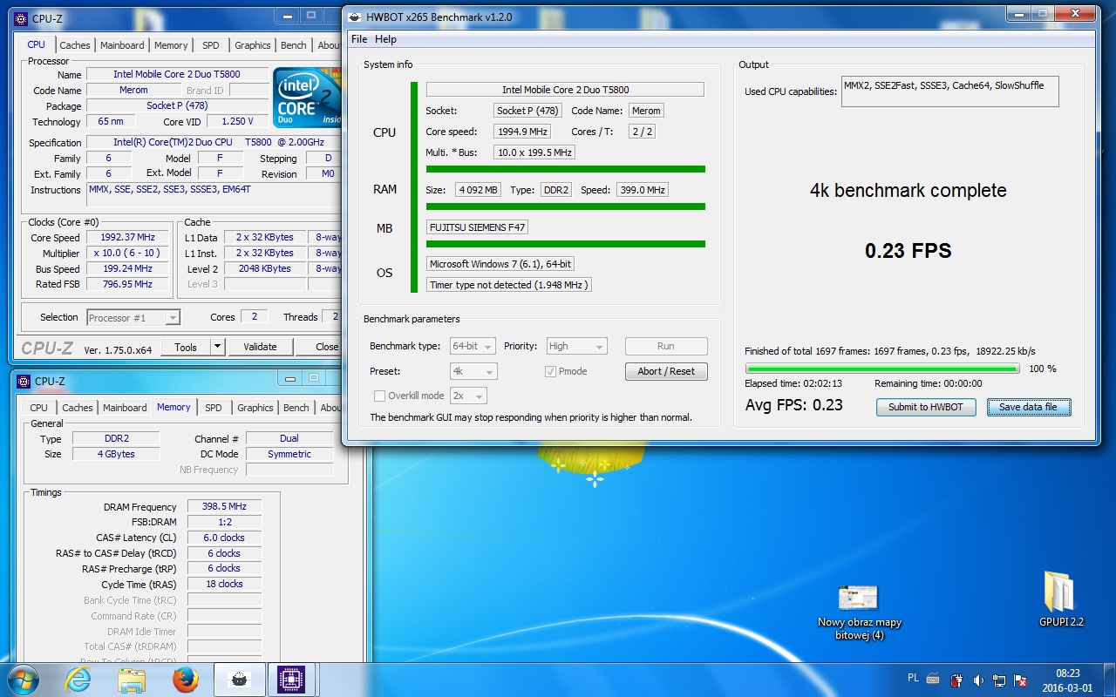
Task: Open the Priority High dropdown
Action: 576,346
